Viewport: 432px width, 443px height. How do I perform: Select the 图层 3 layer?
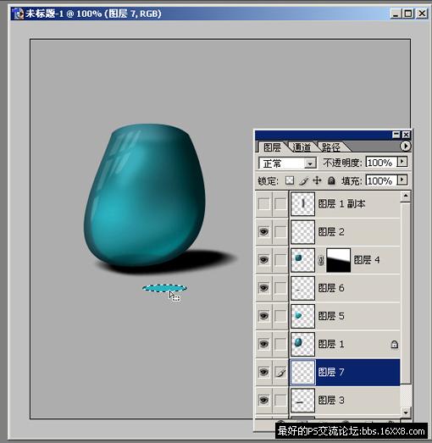(x=345, y=400)
